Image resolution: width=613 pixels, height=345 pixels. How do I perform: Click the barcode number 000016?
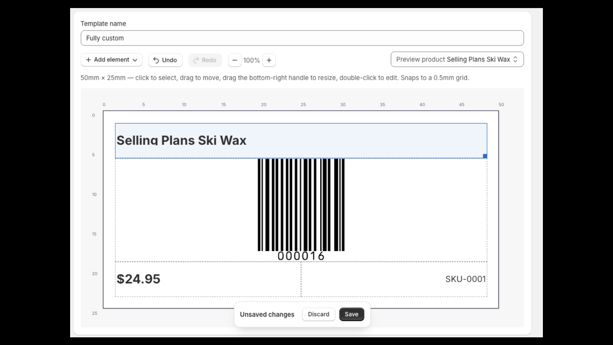click(301, 256)
